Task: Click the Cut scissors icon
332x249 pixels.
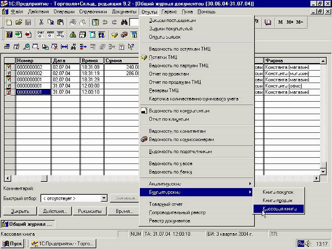Action: 41,22
